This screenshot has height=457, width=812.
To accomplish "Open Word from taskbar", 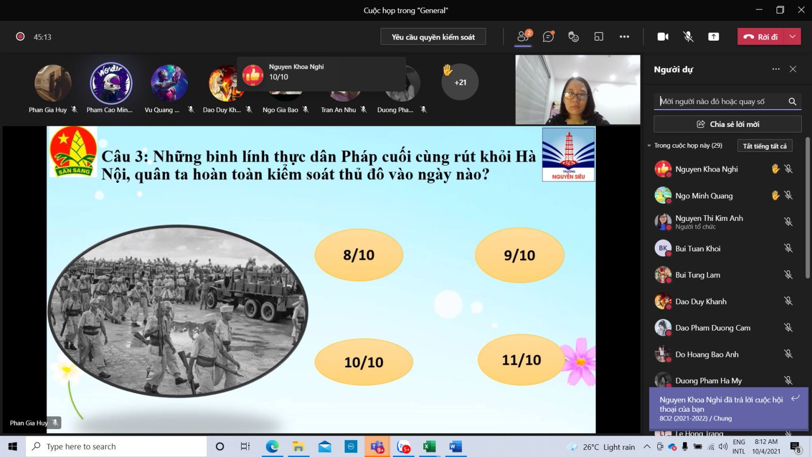I will (455, 446).
